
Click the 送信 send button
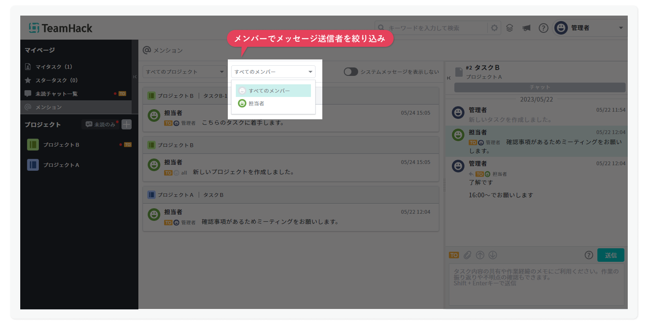(610, 255)
